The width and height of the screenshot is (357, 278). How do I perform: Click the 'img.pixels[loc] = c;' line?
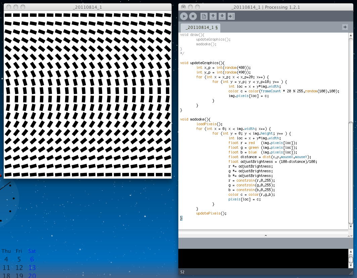click(x=249, y=96)
